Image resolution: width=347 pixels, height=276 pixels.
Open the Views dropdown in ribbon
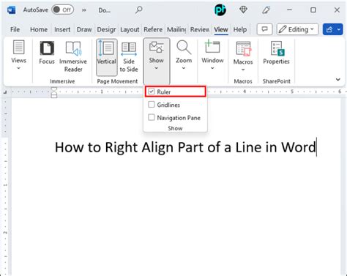pos(18,55)
